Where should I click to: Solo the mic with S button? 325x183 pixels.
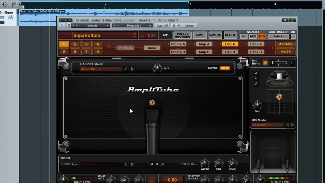(x=256, y=78)
